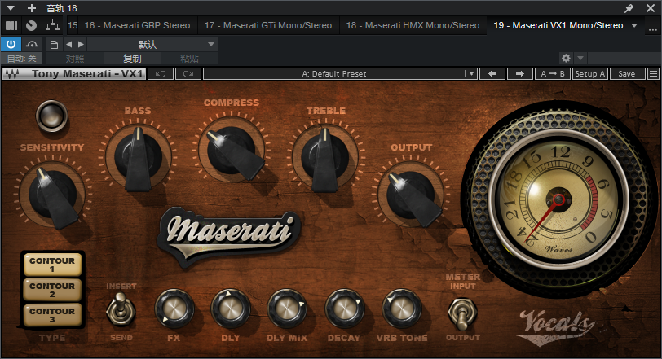Pin the plugin window
Screen dimensions: 662x359
point(629,8)
